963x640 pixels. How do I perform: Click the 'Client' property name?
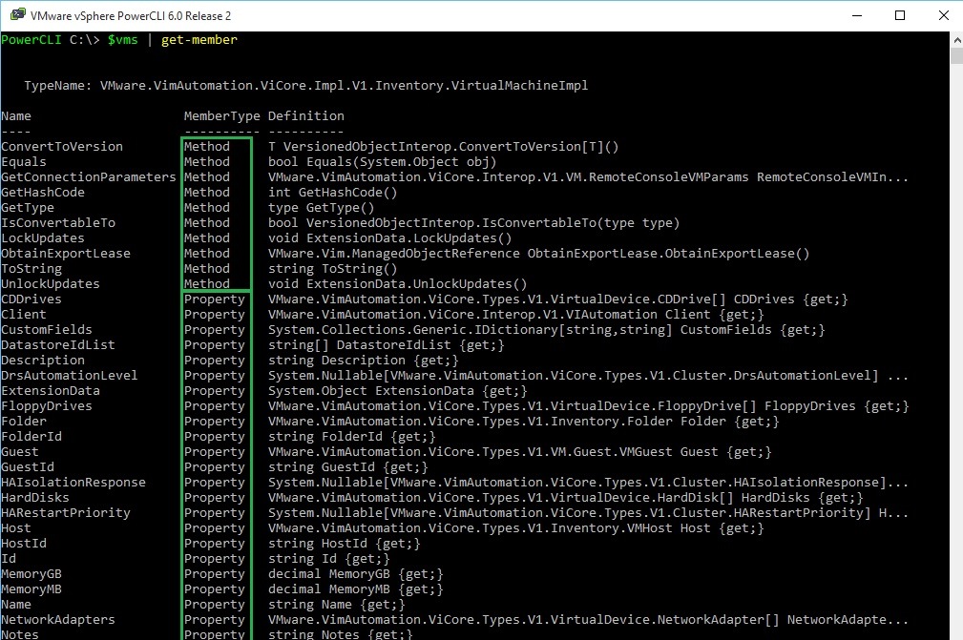24,314
